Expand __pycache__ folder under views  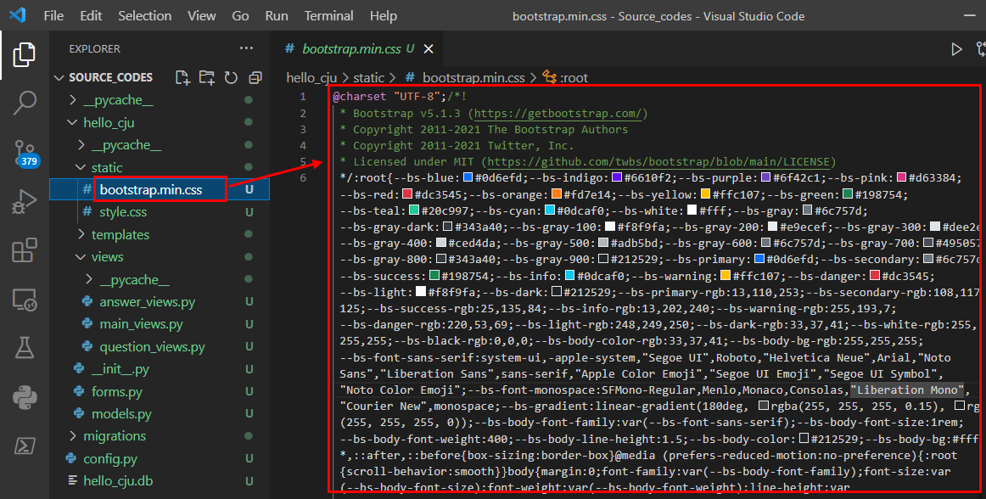89,279
